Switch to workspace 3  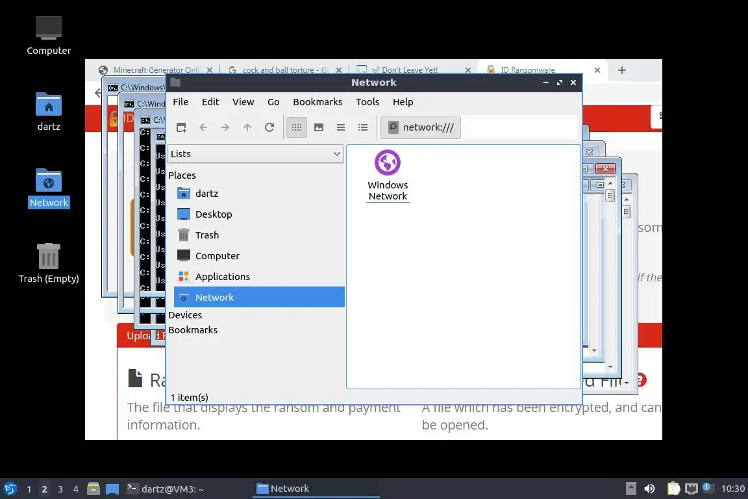[60, 489]
